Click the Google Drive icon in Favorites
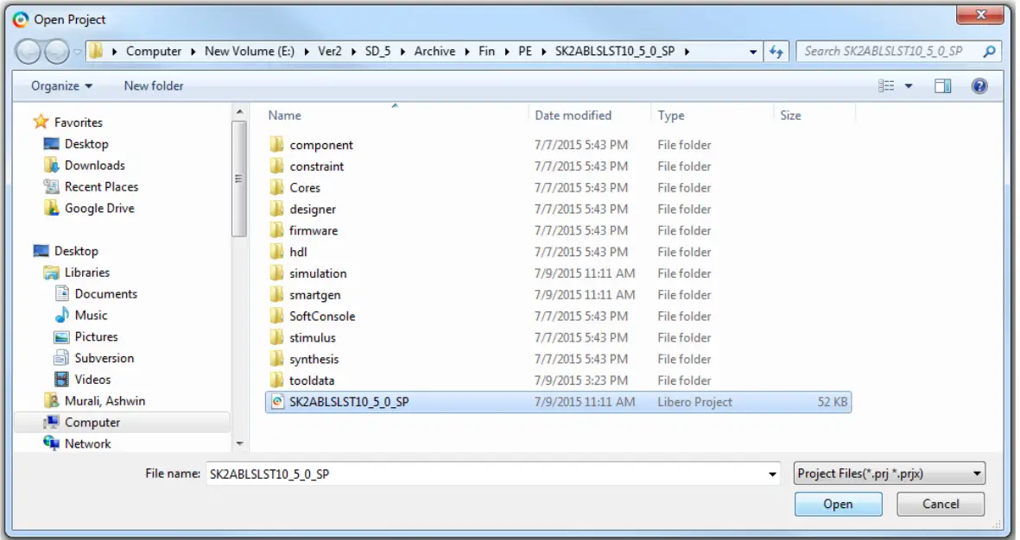Screen dimensions: 1020x540 (x=52, y=208)
